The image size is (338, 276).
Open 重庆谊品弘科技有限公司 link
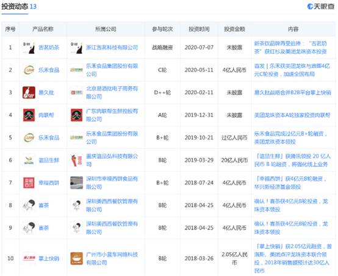pos(112,160)
